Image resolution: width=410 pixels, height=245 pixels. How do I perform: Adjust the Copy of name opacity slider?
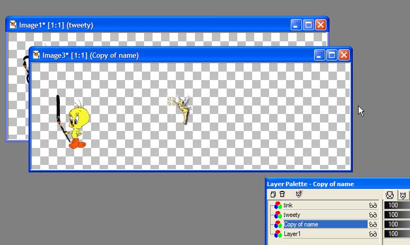[397, 224]
